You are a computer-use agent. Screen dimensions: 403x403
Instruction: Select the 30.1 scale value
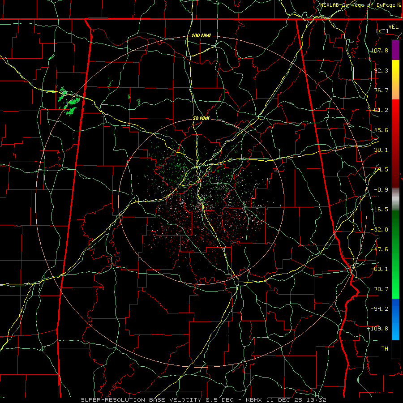pyautogui.click(x=381, y=150)
